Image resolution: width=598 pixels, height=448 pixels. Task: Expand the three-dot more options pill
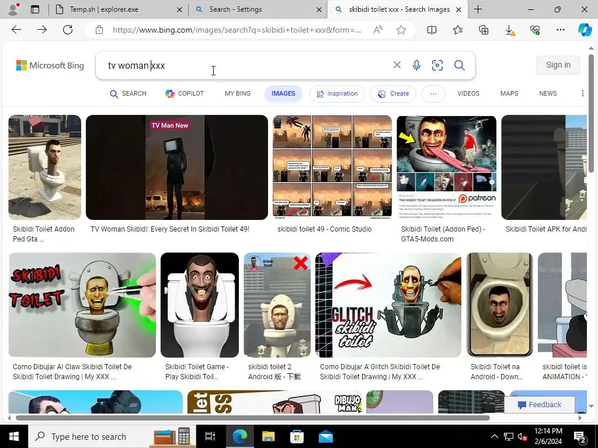[433, 94]
